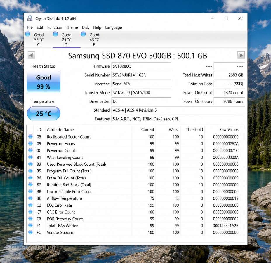
Task: Click Rotation Rate ---- (SSD) value
Action: pyautogui.click(x=229, y=84)
